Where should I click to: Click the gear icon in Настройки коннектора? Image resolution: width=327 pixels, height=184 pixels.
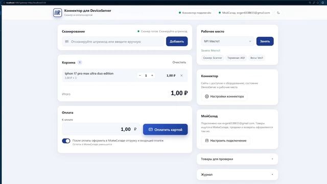point(206,97)
